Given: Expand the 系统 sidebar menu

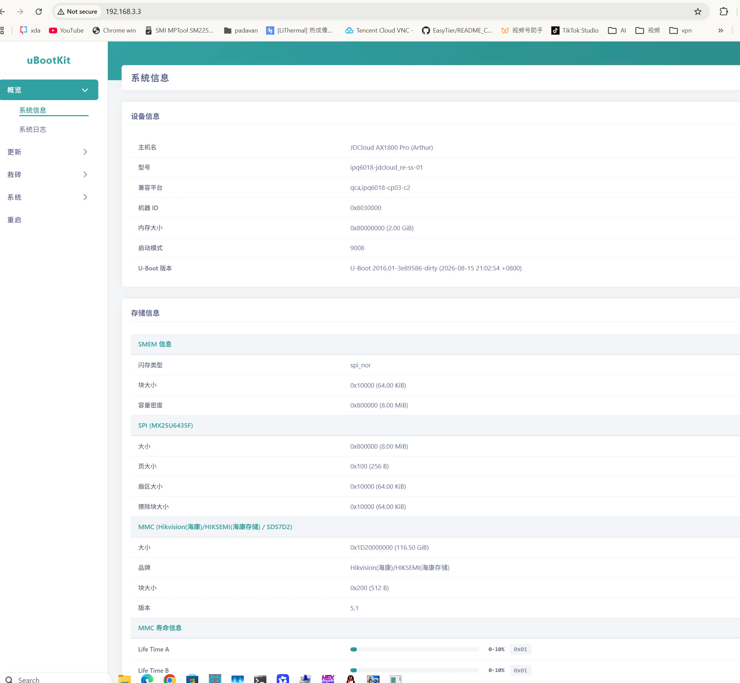Looking at the screenshot, I should (49, 197).
